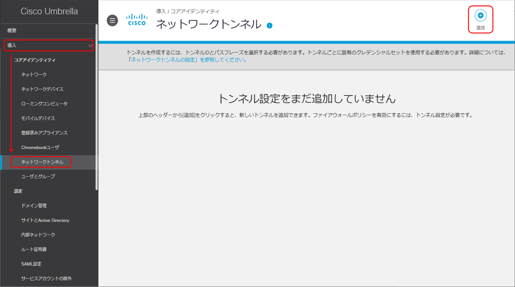Click the Cisco logo
The height and width of the screenshot is (287, 515).
tap(137, 20)
